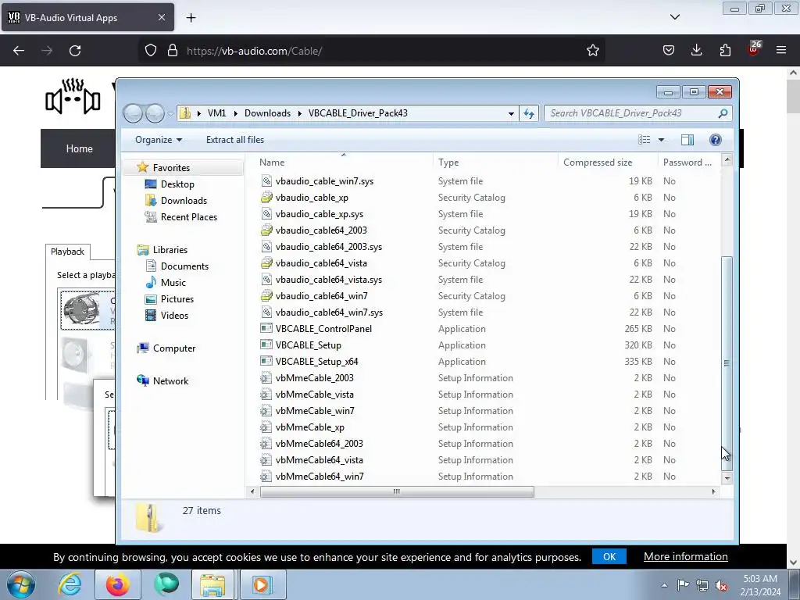The height and width of the screenshot is (600, 800).
Task: Close the VB-Audio Virtual Apps tab
Action: (x=161, y=17)
